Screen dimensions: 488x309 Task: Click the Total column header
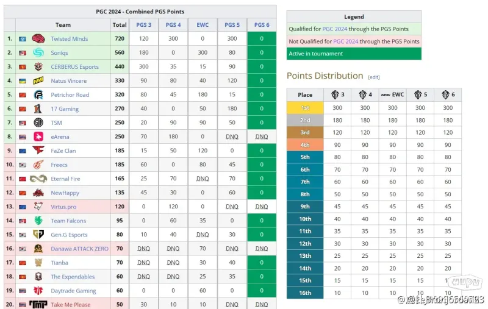click(120, 25)
